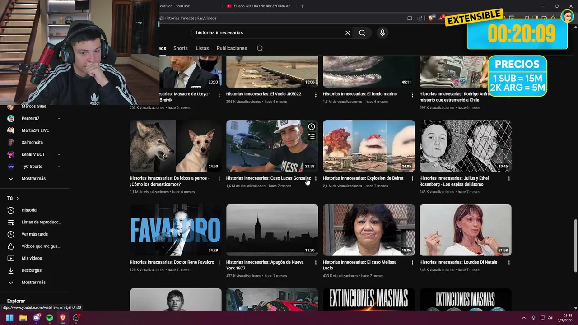Image resolution: width=578 pixels, height=325 pixels.
Task: Open options for El caso Melissa Lucio
Action: (x=412, y=263)
